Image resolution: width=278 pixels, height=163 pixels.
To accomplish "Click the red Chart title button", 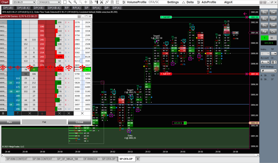I will 5,2.
